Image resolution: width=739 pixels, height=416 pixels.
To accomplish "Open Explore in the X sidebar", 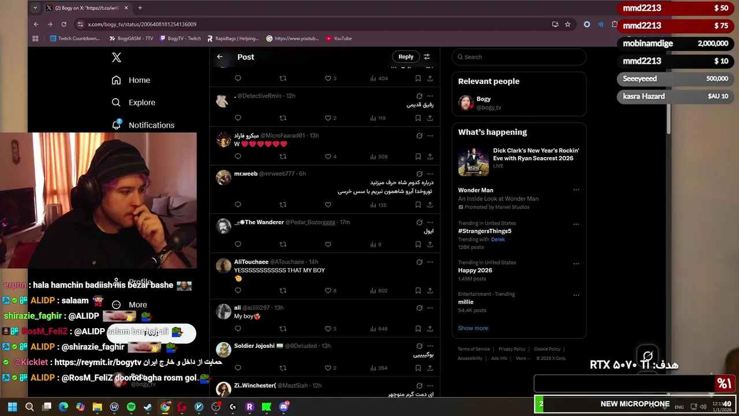I will 133,102.
